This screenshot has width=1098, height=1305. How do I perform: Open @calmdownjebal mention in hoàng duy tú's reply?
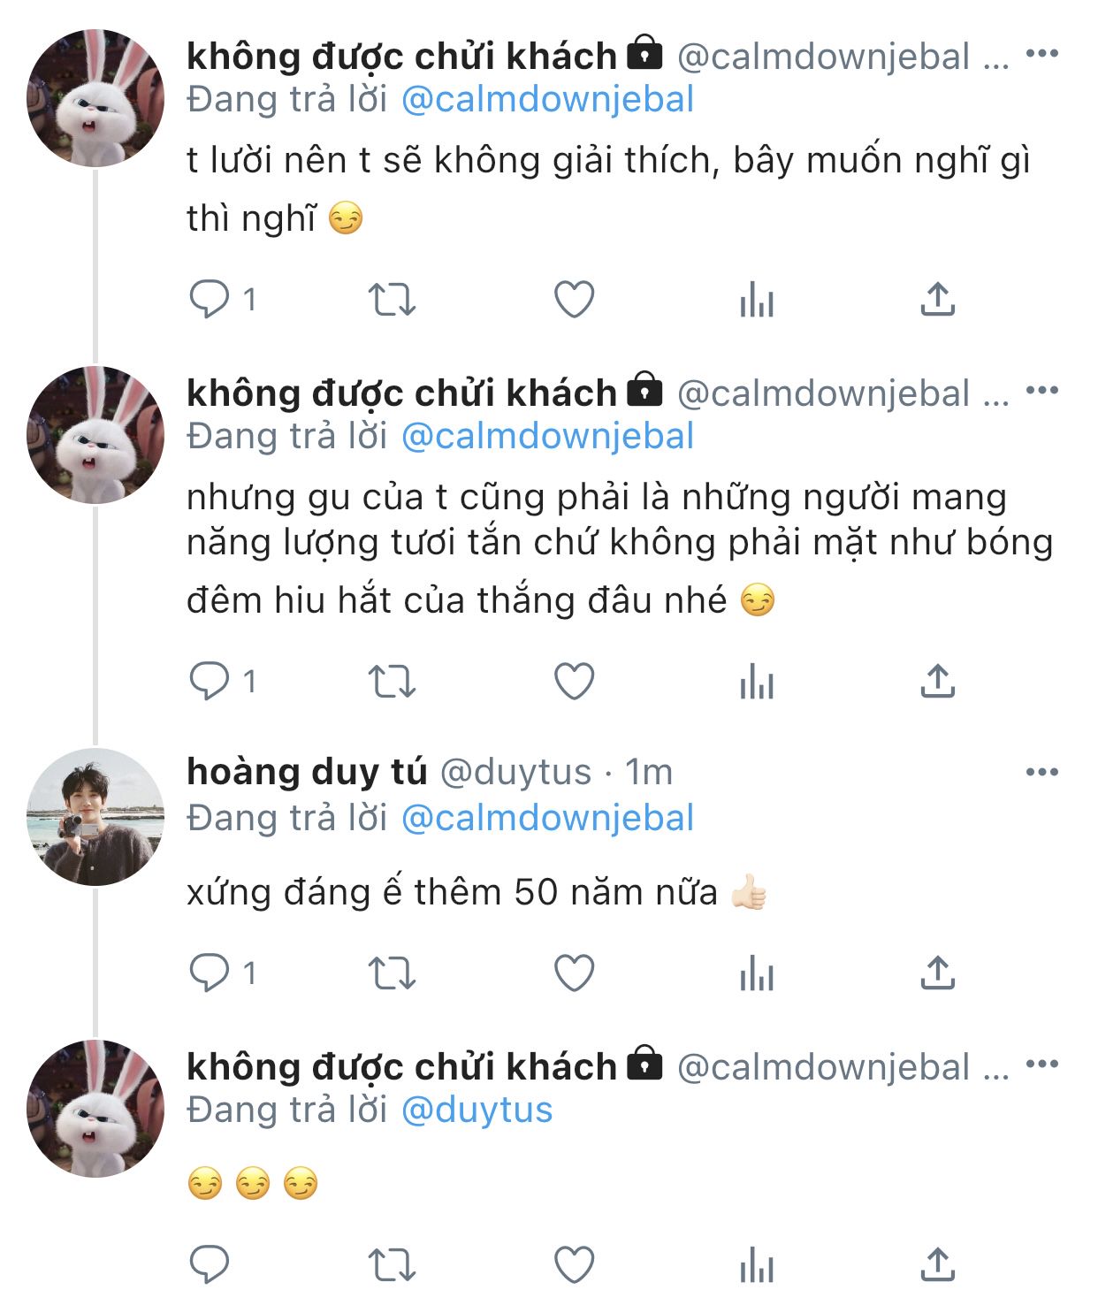point(547,818)
